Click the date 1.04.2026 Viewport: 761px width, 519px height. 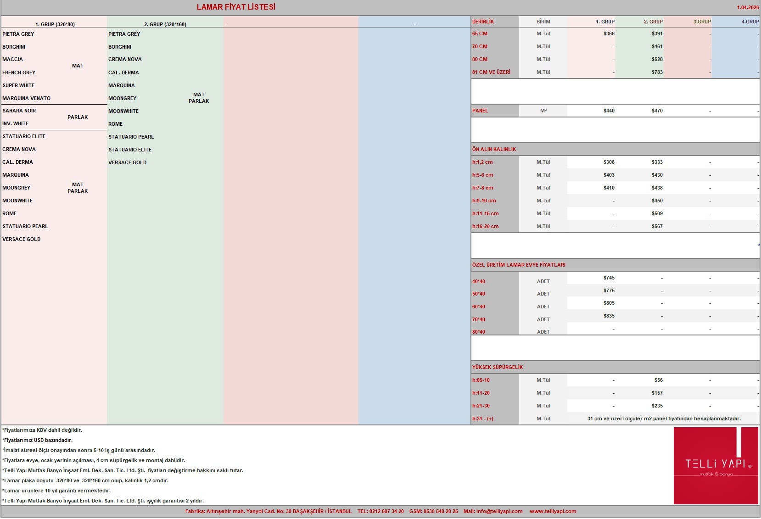click(x=748, y=7)
